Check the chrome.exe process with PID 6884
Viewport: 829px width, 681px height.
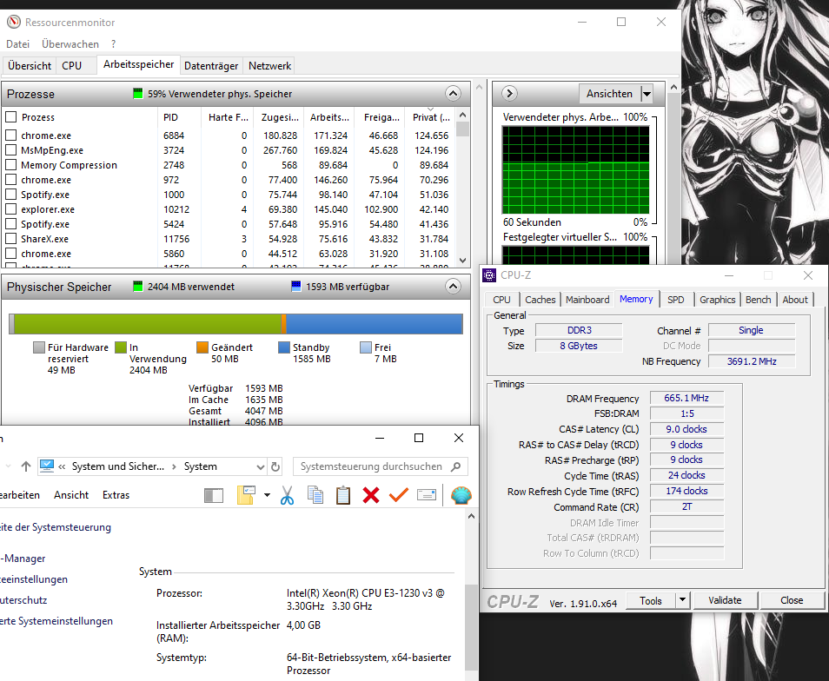[12, 136]
